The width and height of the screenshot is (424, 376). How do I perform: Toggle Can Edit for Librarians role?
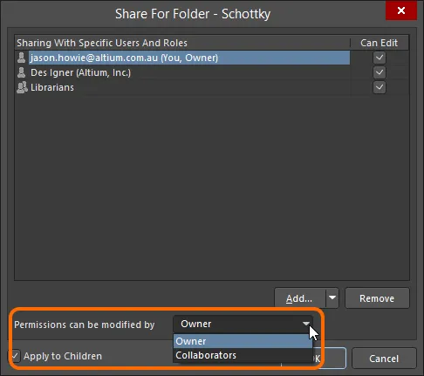[x=380, y=87]
